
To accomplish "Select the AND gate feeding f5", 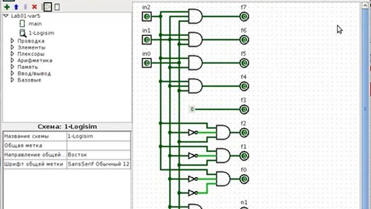I will tap(195, 63).
